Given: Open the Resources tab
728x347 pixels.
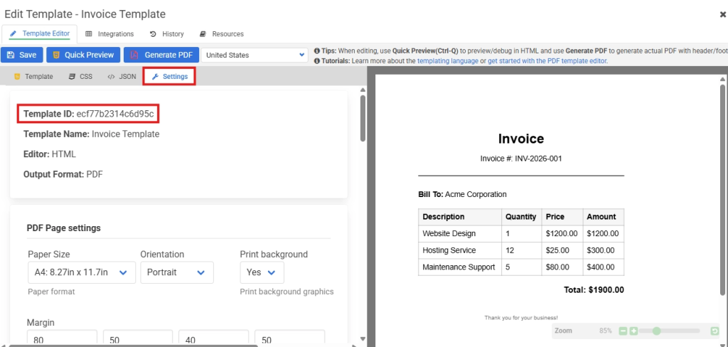Looking at the screenshot, I should click(222, 33).
